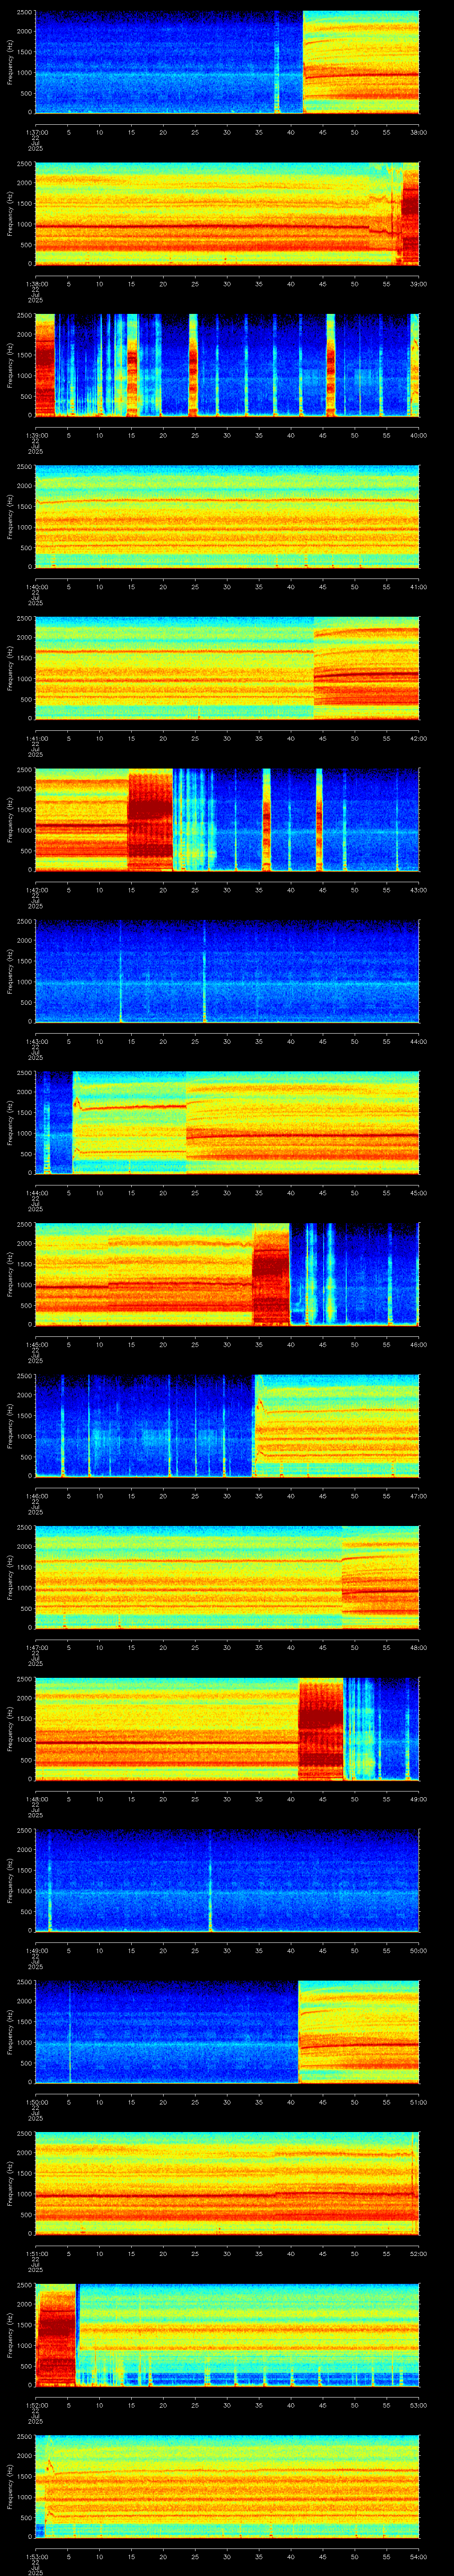Click the spectrogram panel starting at 1:47:00
This screenshot has height=2576, width=454.
(227, 1577)
